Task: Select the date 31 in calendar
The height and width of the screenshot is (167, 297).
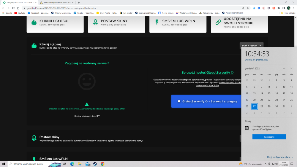Action: tap(284, 106)
